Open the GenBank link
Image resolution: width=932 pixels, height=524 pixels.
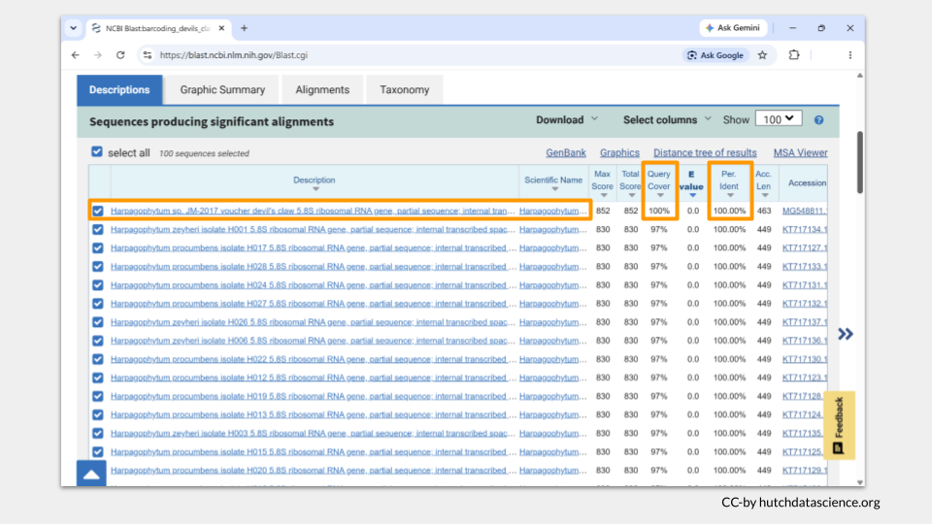click(x=566, y=152)
